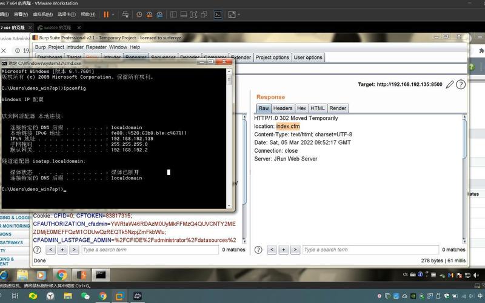
Task: Open dropdown arrow beside VMware stretch icon
Action: (238, 15)
